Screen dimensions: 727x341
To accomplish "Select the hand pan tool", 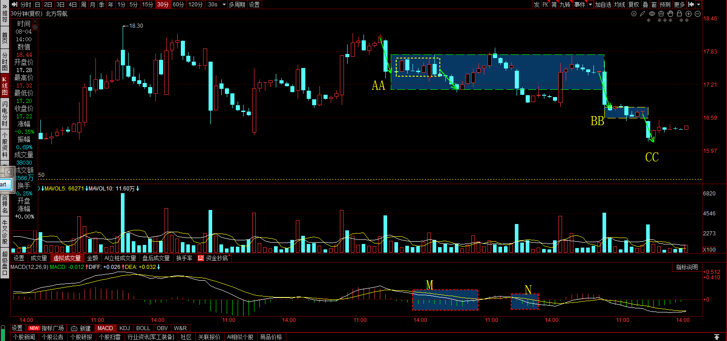I will [670, 14].
